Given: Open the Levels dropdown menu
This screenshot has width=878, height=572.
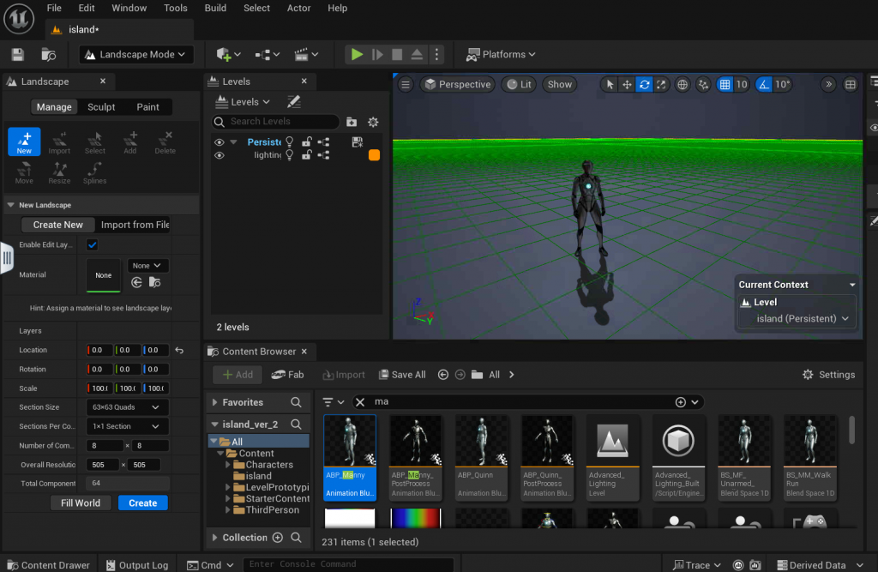Looking at the screenshot, I should tap(244, 102).
